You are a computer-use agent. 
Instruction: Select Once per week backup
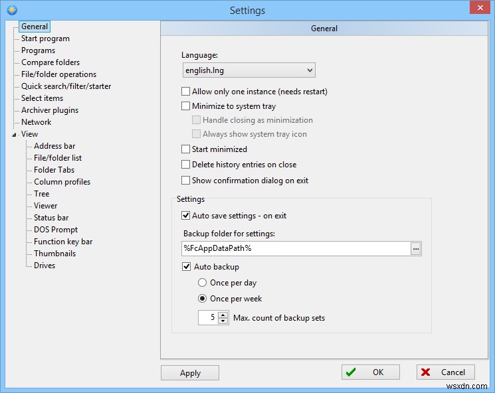coord(203,298)
